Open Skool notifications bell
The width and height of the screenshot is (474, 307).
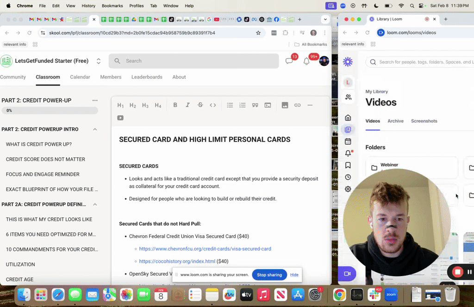[306, 61]
